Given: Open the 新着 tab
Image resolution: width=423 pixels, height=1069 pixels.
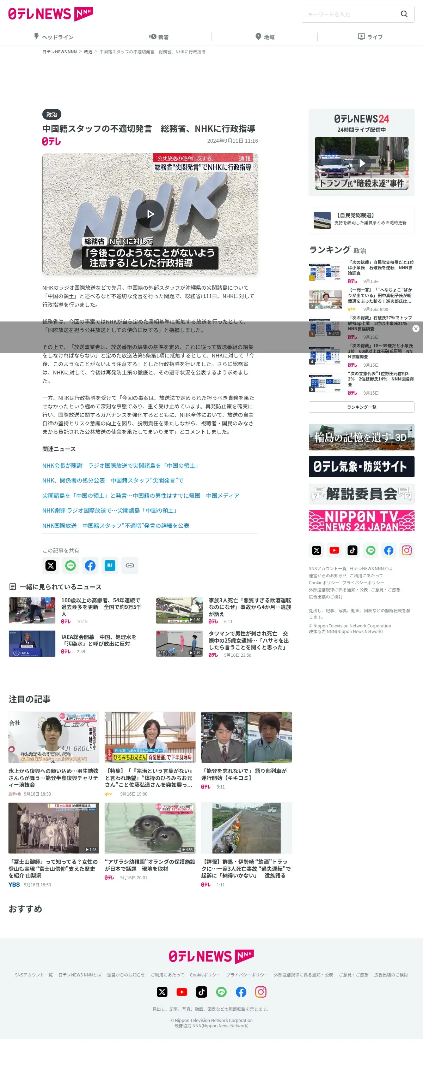Looking at the screenshot, I should [159, 37].
